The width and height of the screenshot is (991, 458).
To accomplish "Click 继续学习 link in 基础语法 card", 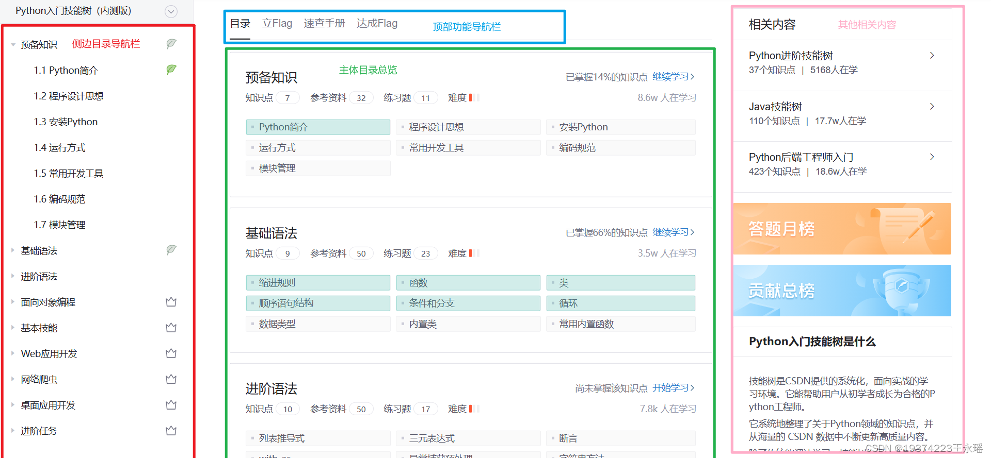I will coord(674,232).
